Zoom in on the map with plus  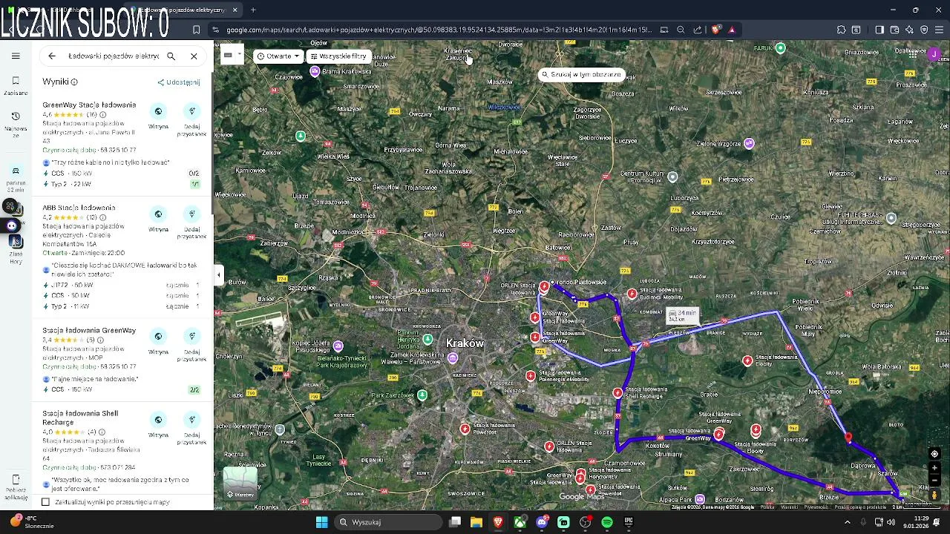934,468
